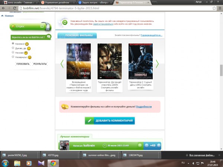Click the browser back arrow
Image resolution: width=223 pixels, height=167 pixels.
pyautogui.click(x=3, y=8)
